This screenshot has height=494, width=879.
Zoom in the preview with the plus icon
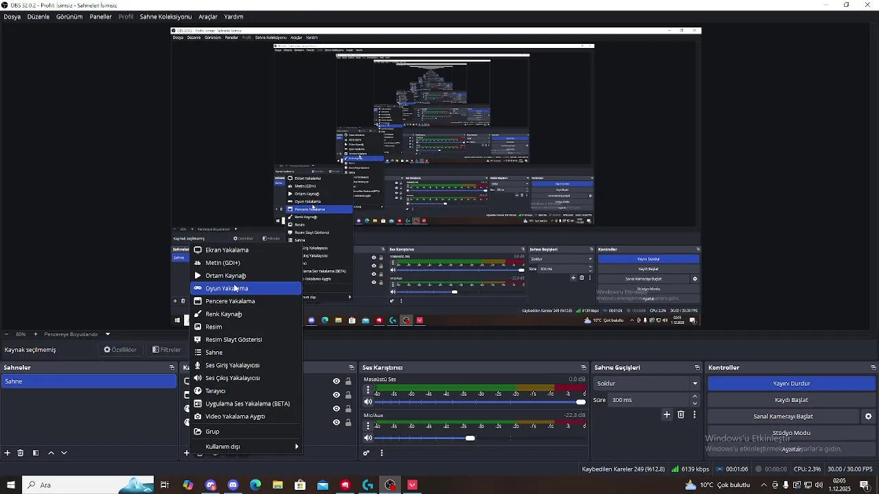(35, 334)
